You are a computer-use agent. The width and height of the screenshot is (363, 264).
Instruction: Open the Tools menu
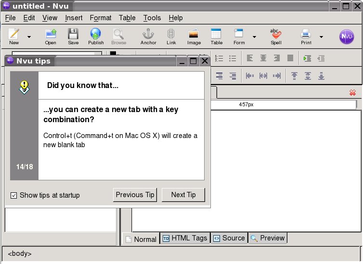click(152, 18)
